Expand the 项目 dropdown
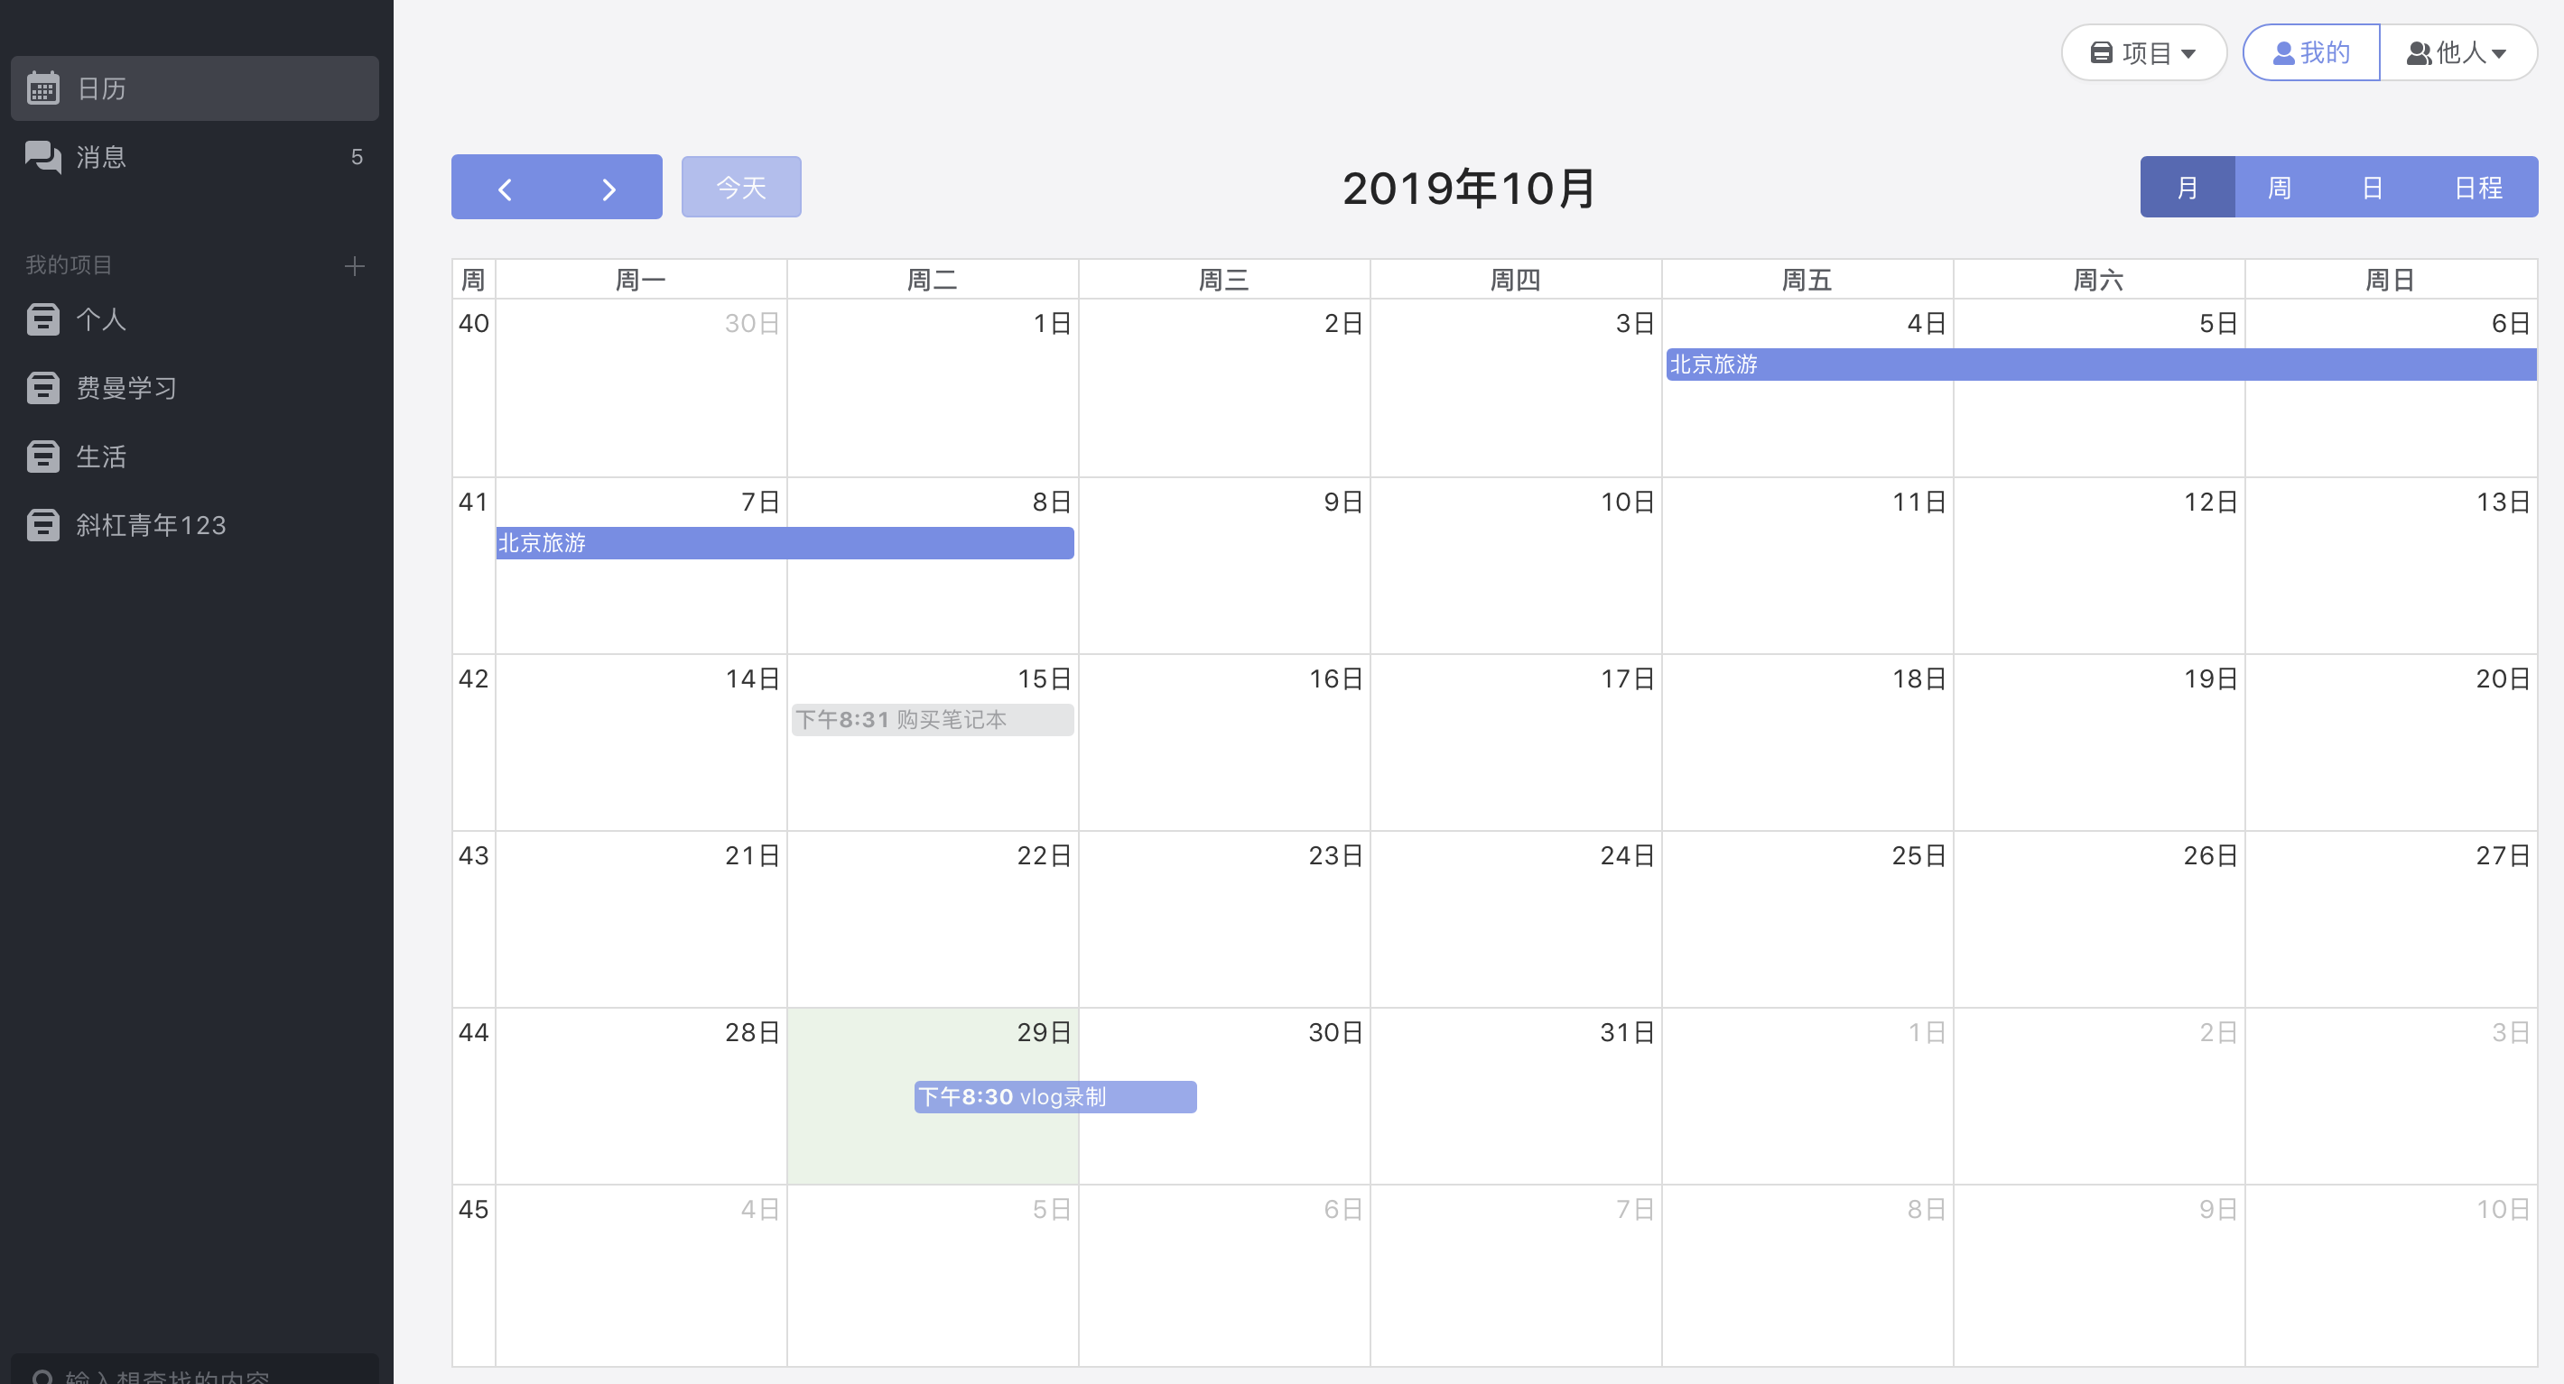Image resolution: width=2564 pixels, height=1384 pixels. (x=2143, y=52)
